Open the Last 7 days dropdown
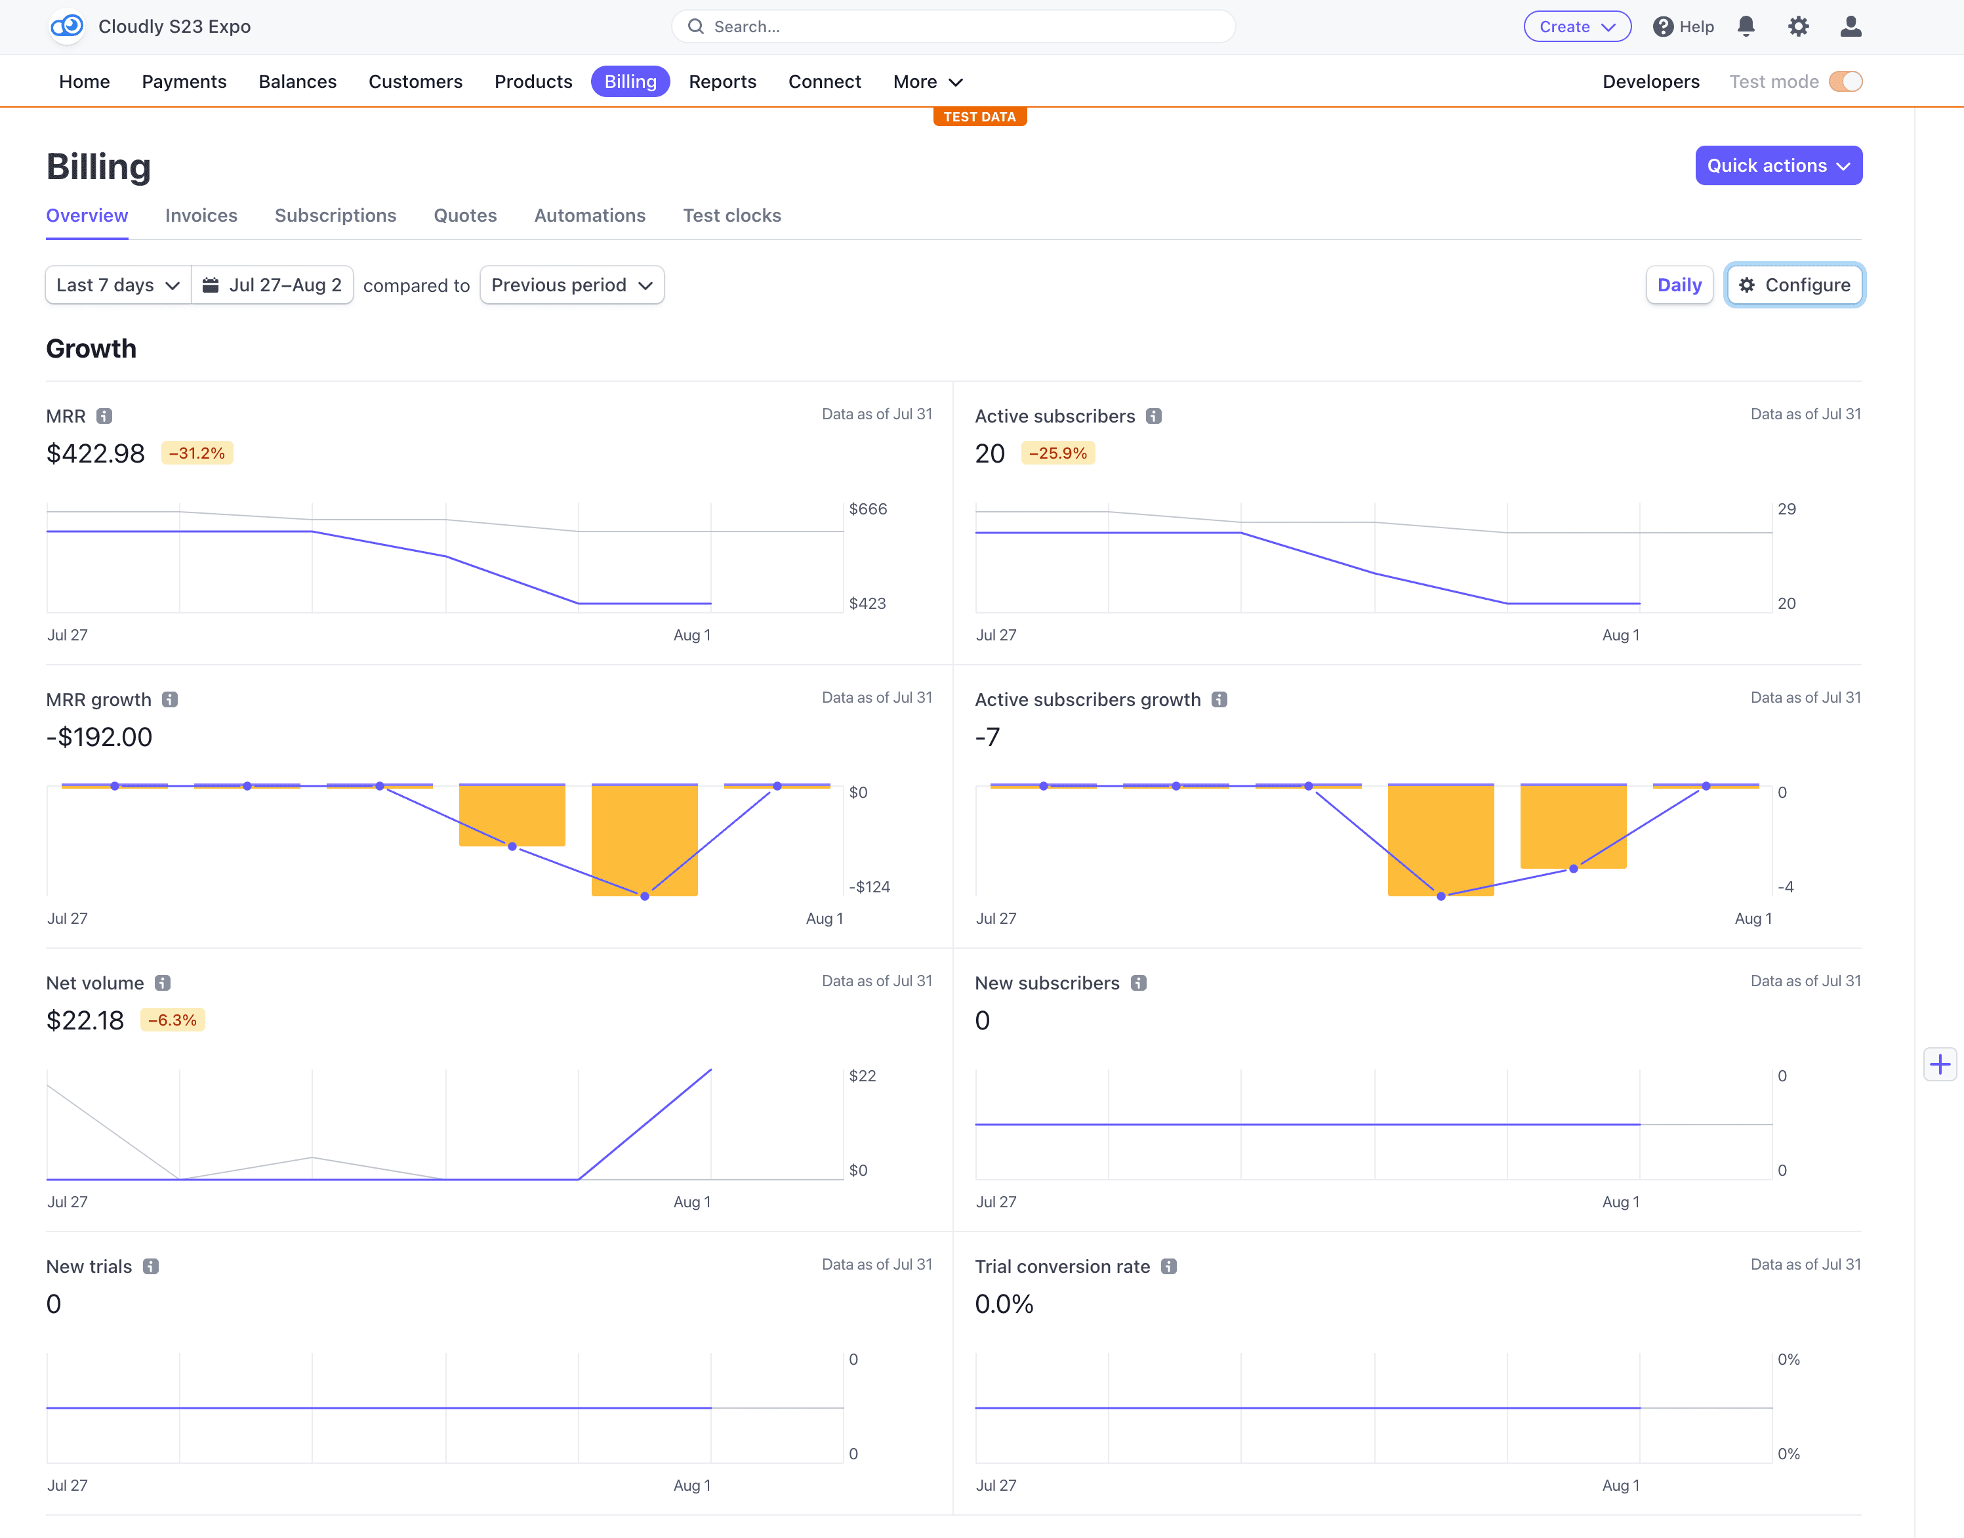The height and width of the screenshot is (1538, 1964). (x=118, y=285)
